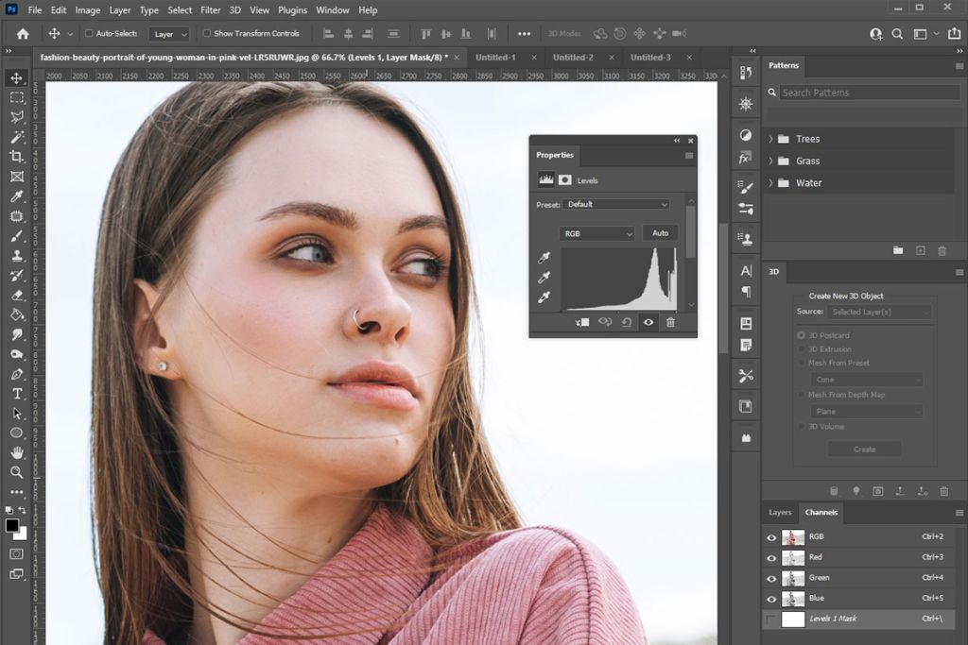Hide the Blue channel visibility

pyautogui.click(x=770, y=599)
